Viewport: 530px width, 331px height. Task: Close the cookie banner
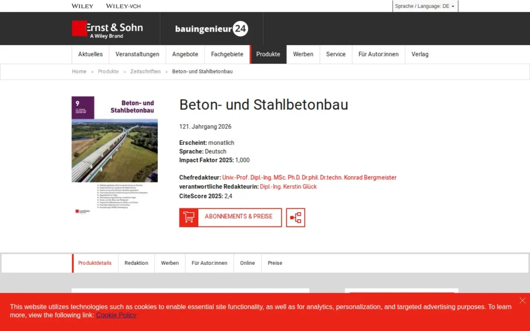(522, 300)
